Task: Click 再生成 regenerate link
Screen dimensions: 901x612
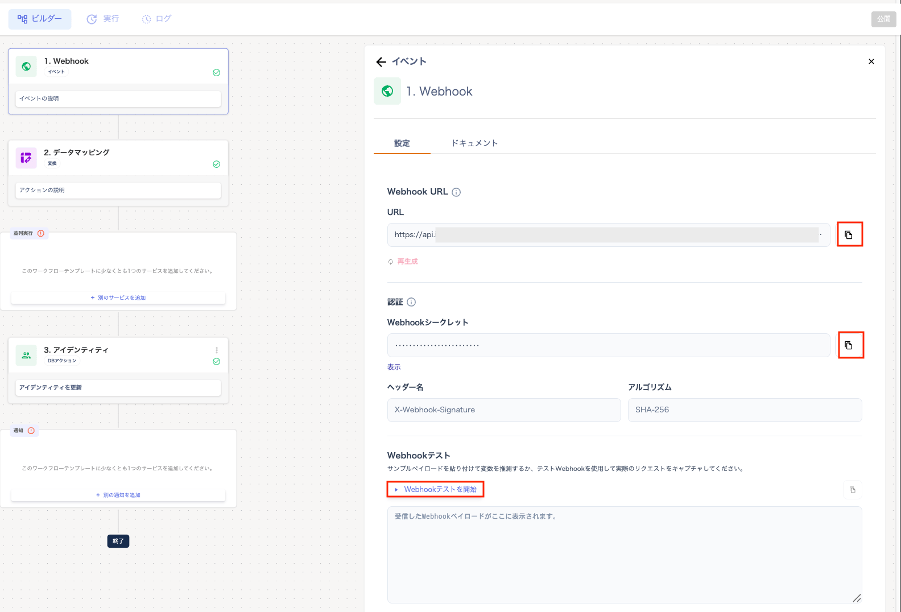Action: pos(403,262)
